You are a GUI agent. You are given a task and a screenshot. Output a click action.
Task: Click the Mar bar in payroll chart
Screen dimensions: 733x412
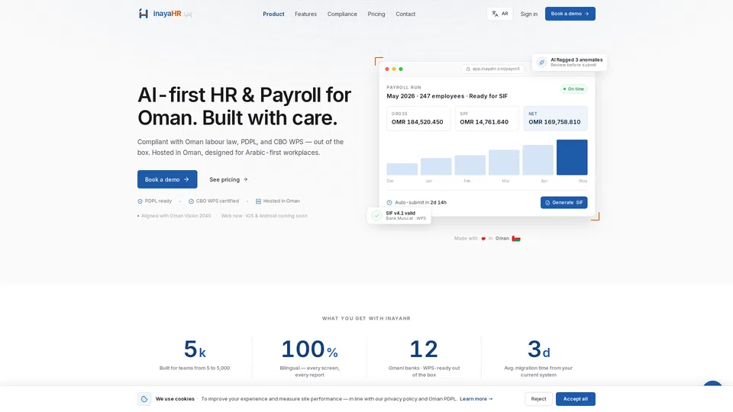pyautogui.click(x=504, y=162)
